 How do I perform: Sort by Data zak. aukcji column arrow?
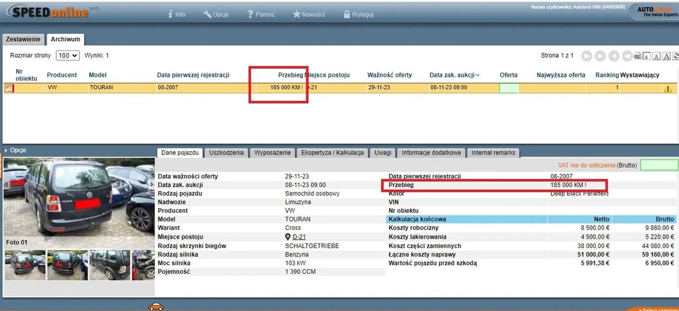477,75
